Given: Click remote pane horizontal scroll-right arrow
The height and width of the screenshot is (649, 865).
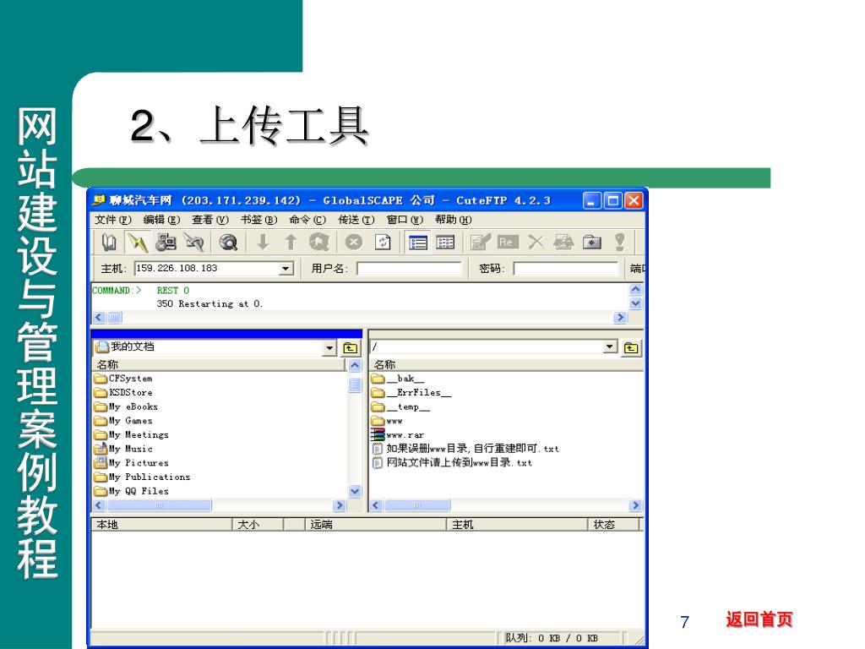Looking at the screenshot, I should [x=635, y=505].
